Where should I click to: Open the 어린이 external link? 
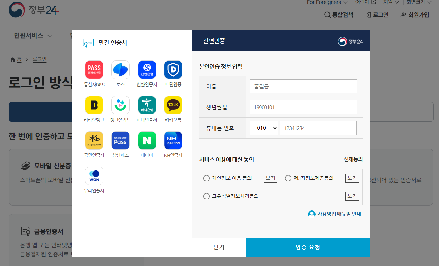[365, 2]
